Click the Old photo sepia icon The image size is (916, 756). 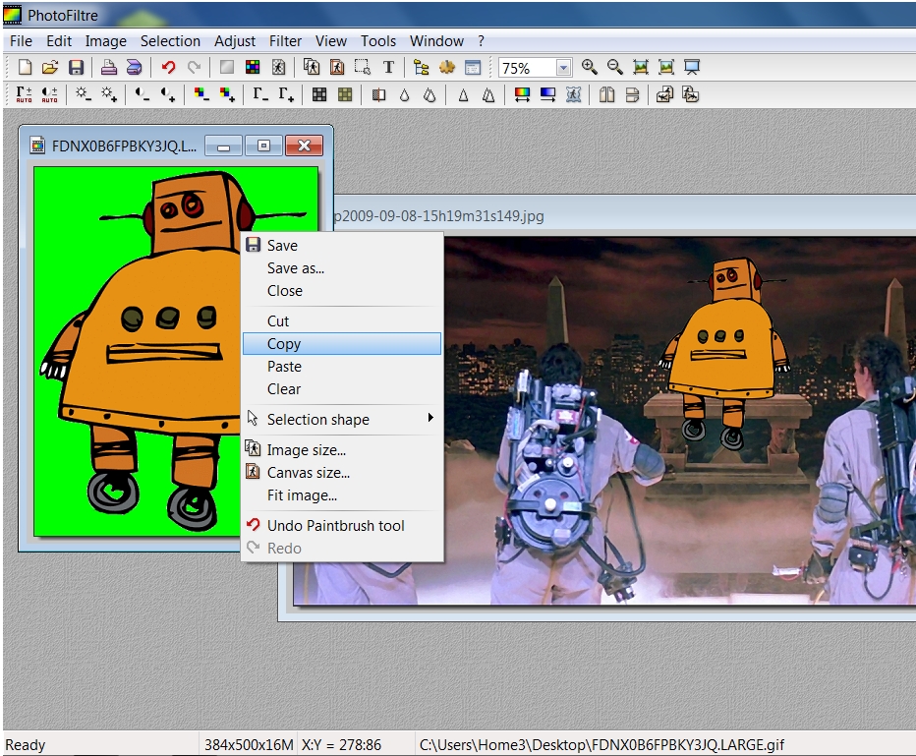(x=345, y=94)
